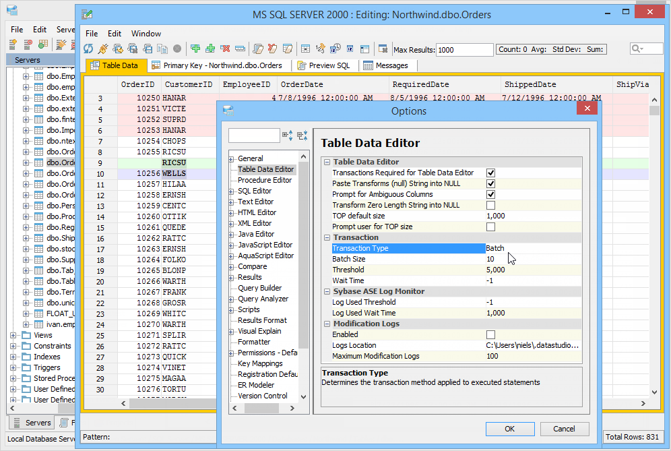671x451 pixels.
Task: Click expand-all icon beside Options search box
Action: (x=288, y=136)
